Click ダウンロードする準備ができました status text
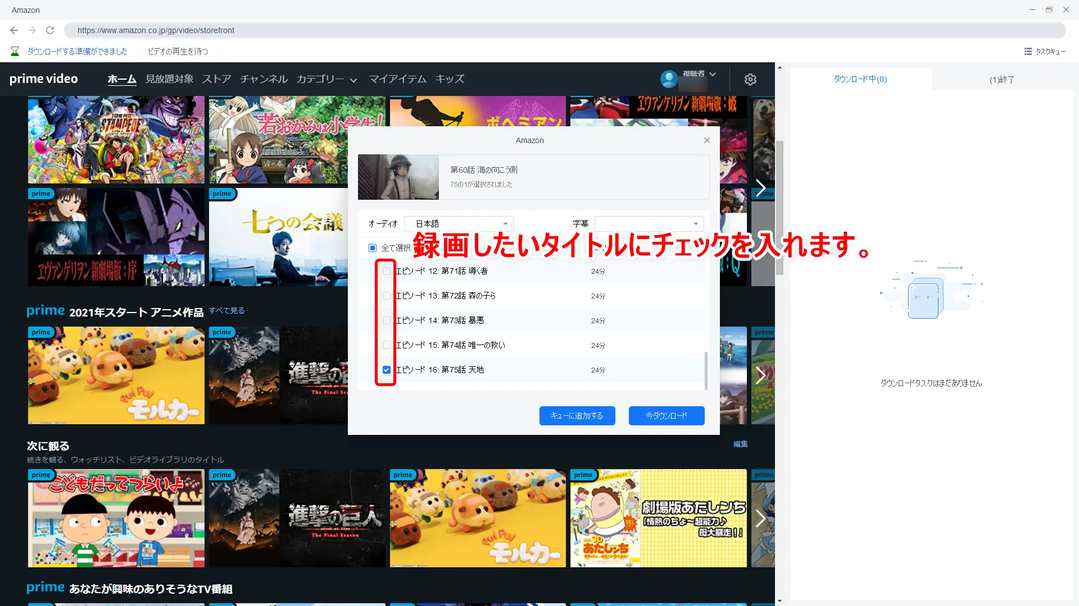 [78, 52]
